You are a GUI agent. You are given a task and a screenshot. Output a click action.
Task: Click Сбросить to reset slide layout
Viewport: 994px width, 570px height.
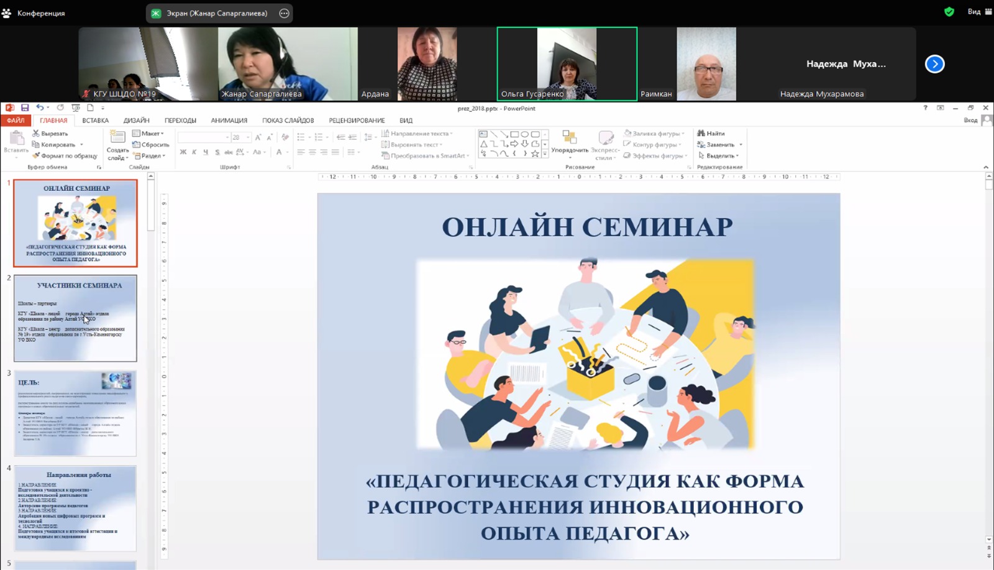point(151,145)
